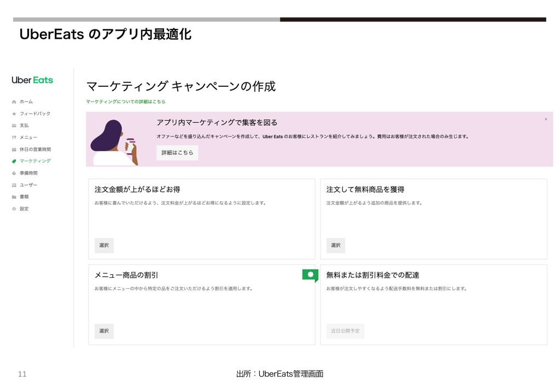
Task: Click card title 注文金額が上がるほどお得
Action: click(137, 189)
